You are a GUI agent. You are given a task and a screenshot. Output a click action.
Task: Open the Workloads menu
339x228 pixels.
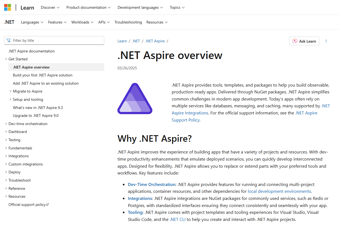click(x=82, y=22)
